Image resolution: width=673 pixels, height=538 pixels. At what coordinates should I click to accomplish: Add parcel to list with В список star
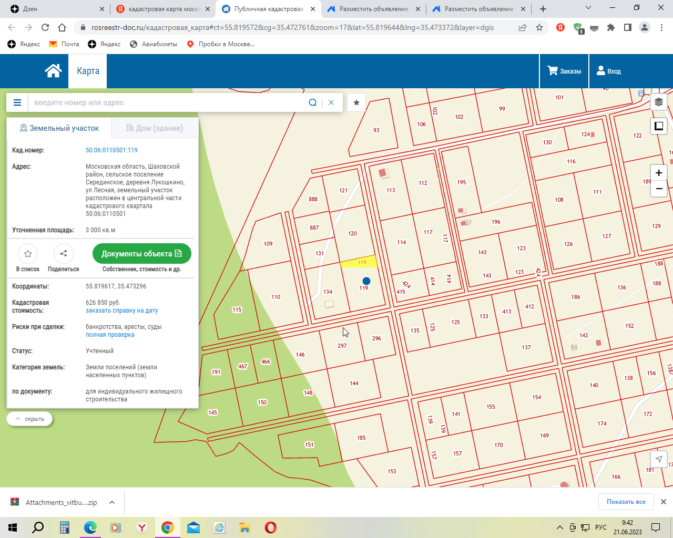tap(28, 254)
